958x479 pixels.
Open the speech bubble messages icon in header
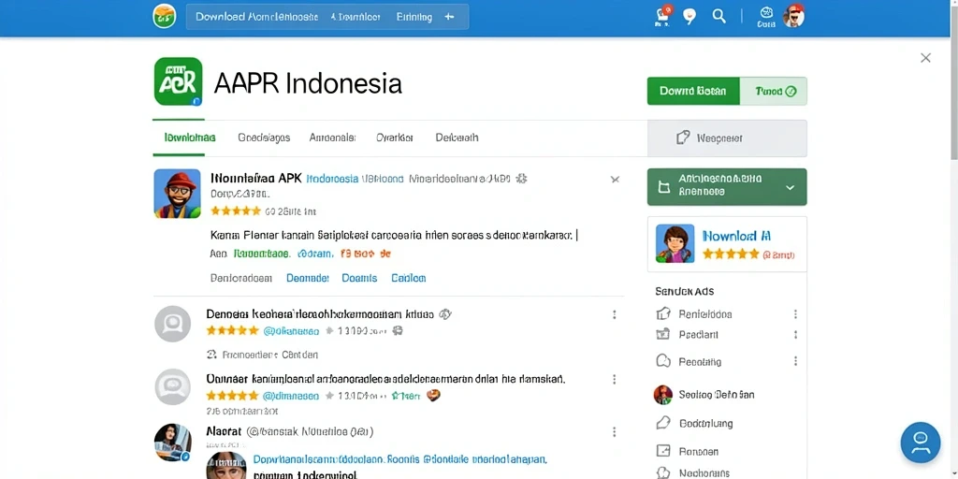[689, 17]
